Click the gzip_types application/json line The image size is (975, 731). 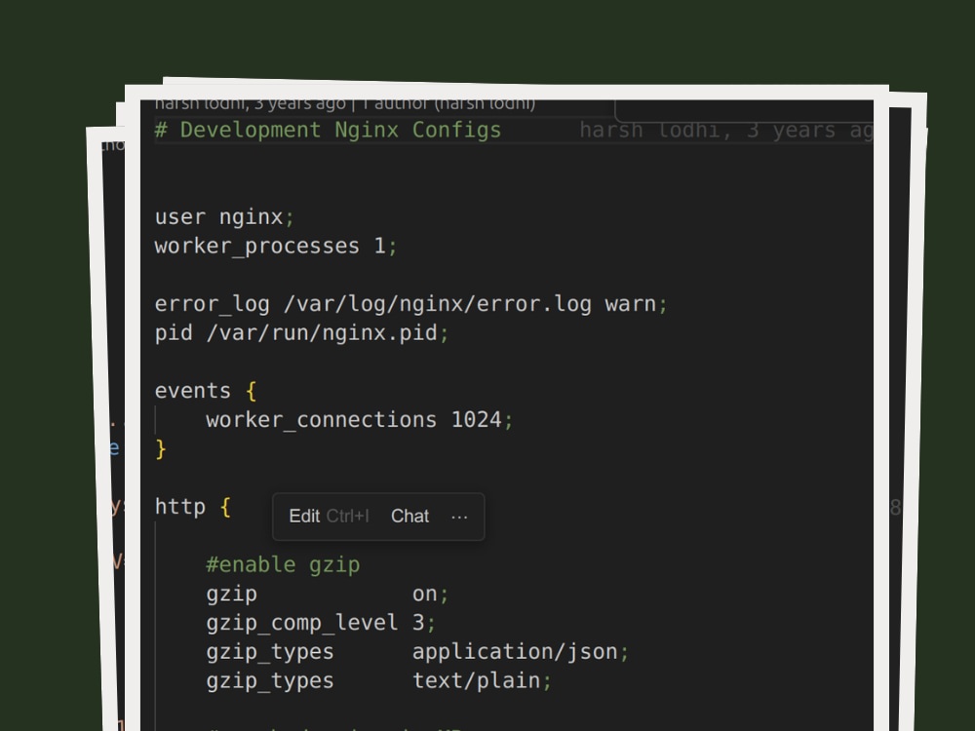pos(417,651)
